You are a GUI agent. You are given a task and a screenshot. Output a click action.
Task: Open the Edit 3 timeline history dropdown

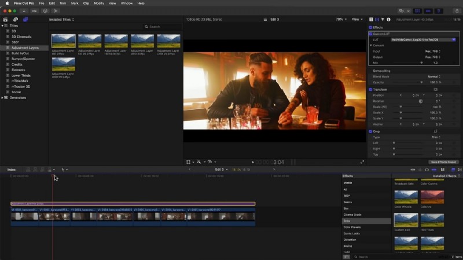pos(221,170)
